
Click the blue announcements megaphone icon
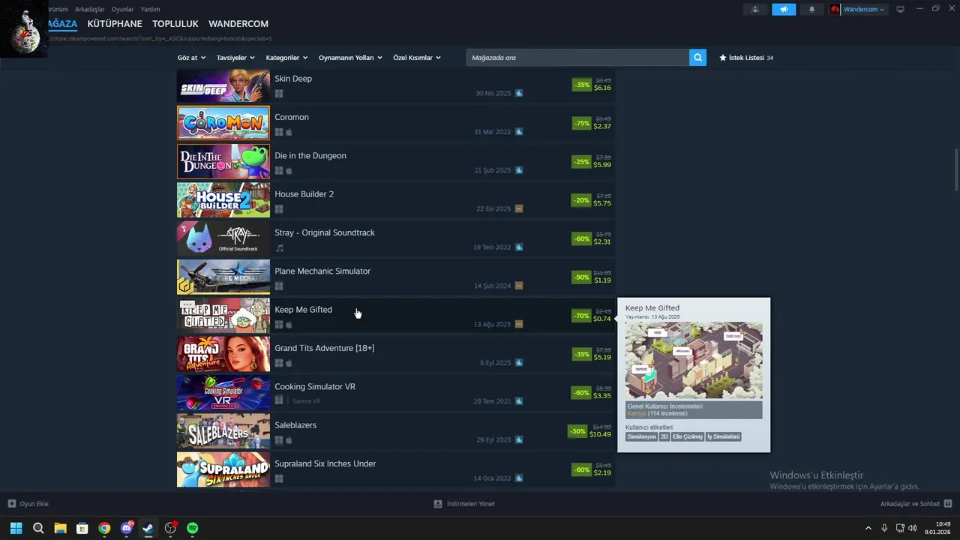click(x=784, y=9)
